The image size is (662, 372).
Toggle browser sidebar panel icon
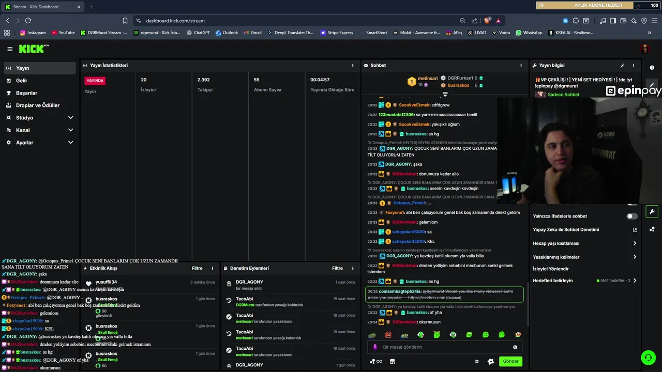pyautogui.click(x=613, y=21)
